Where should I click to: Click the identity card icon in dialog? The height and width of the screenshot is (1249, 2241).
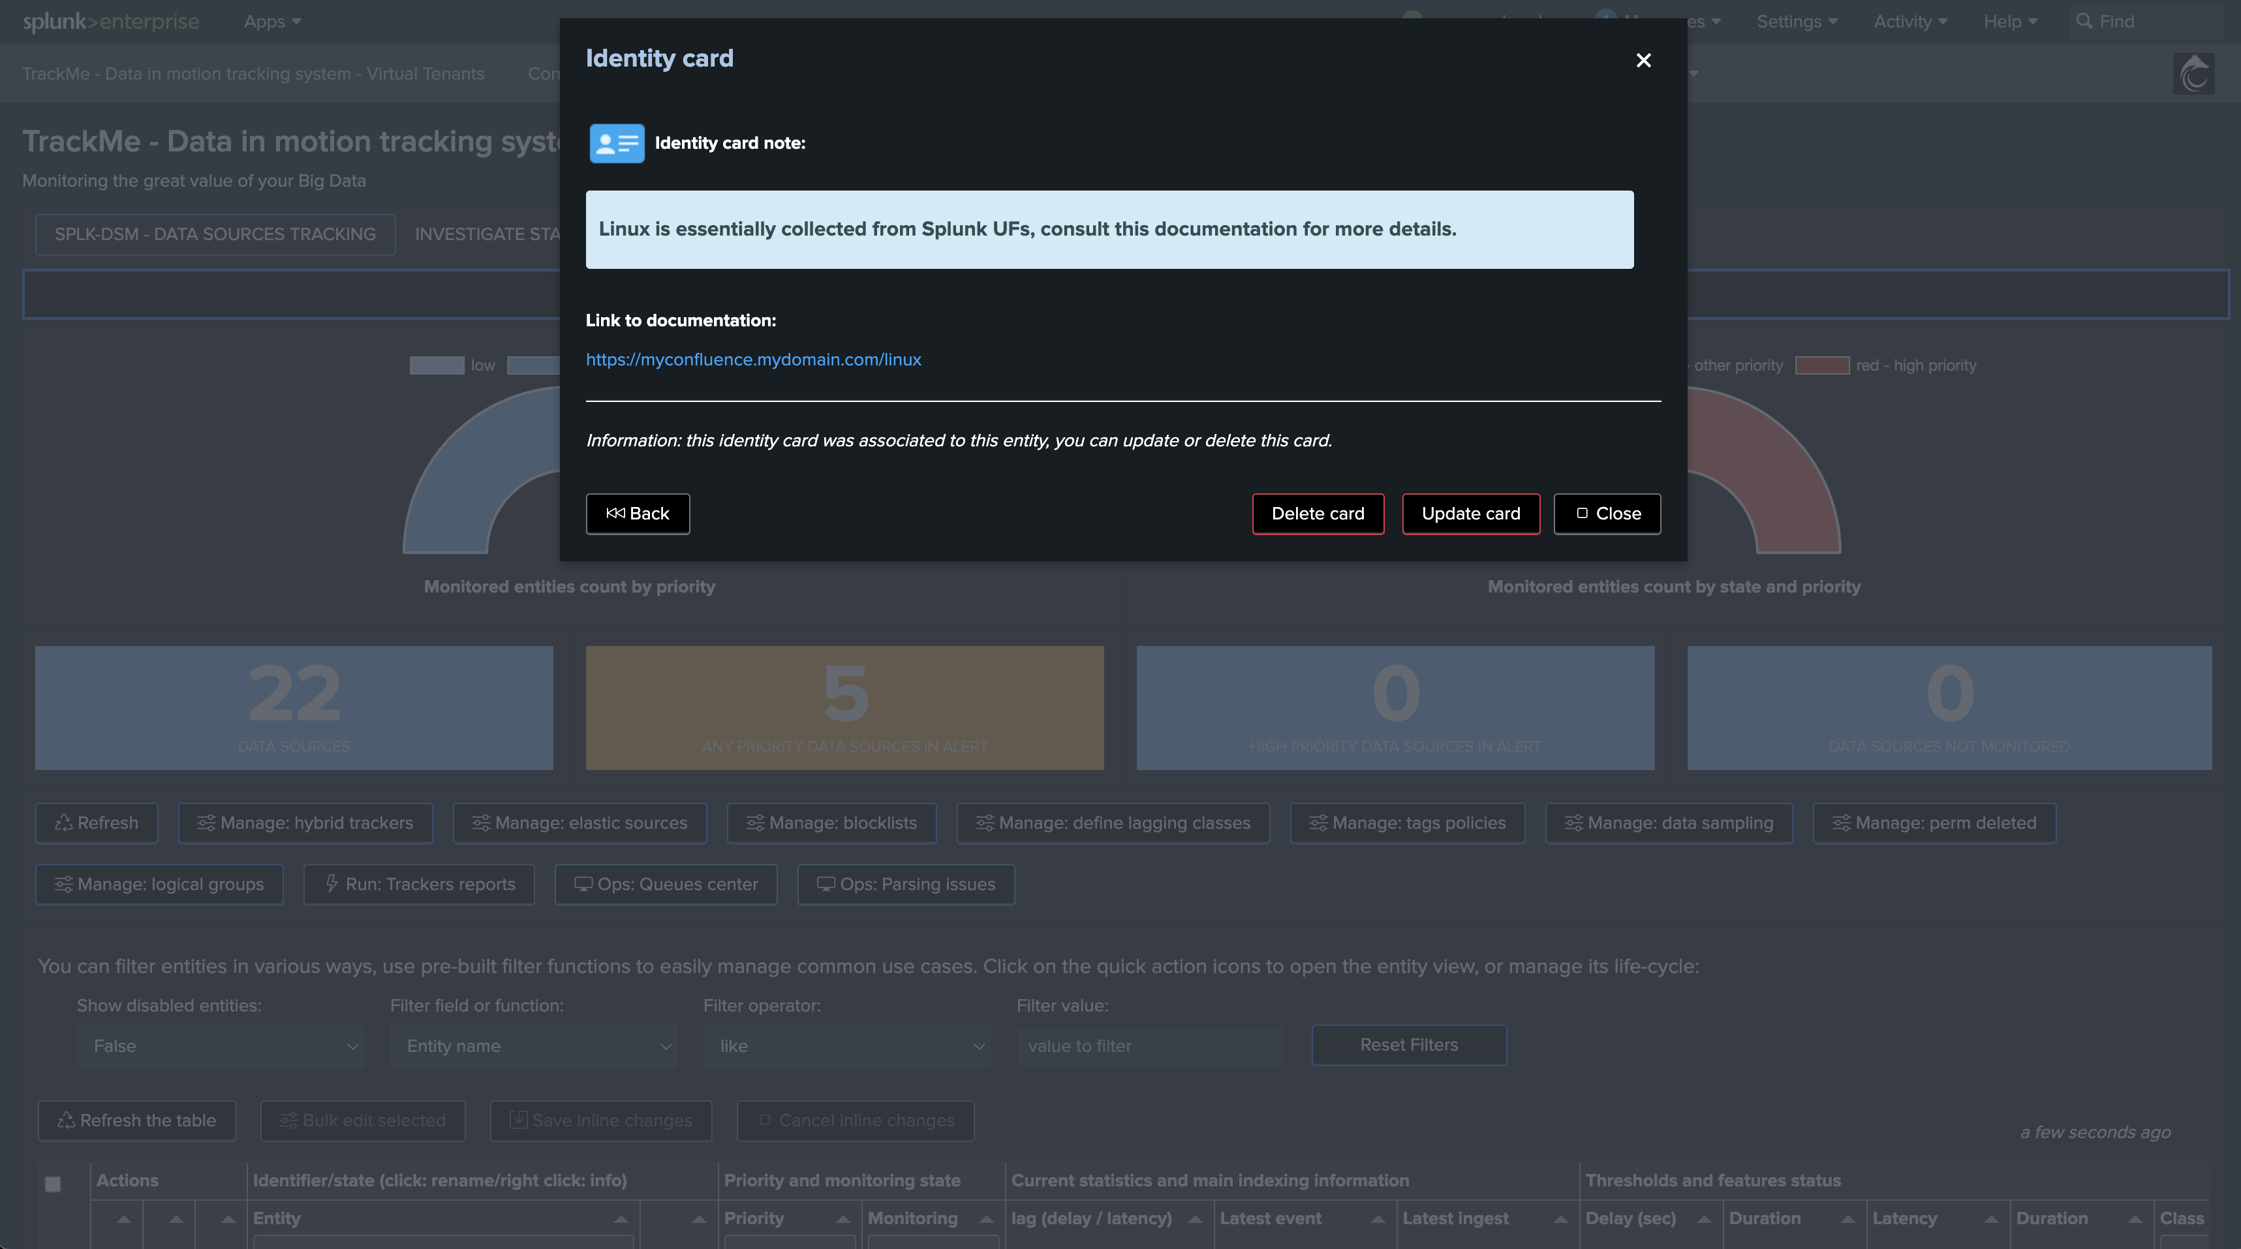[617, 144]
